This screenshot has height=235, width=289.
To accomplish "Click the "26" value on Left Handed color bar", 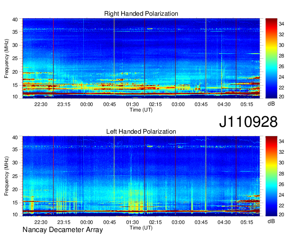I will click(x=281, y=184).
